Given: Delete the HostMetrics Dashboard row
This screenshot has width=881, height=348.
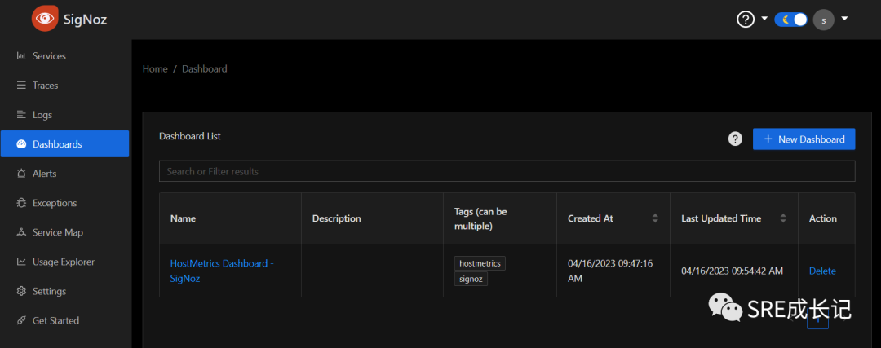Looking at the screenshot, I should click(x=822, y=271).
